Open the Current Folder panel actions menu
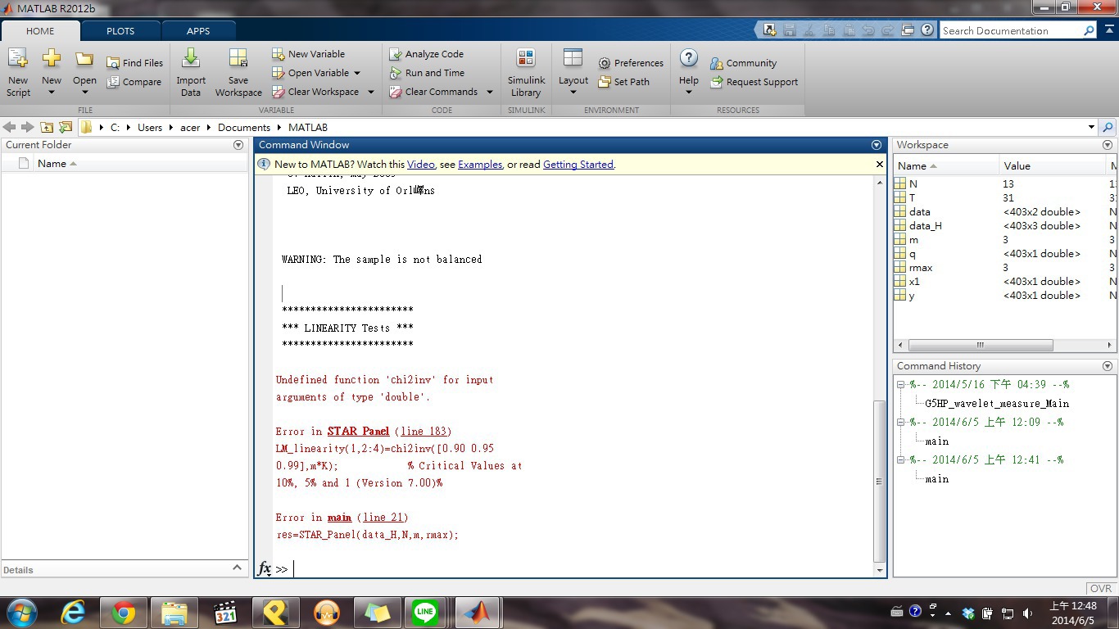This screenshot has width=1119, height=629. pyautogui.click(x=238, y=145)
